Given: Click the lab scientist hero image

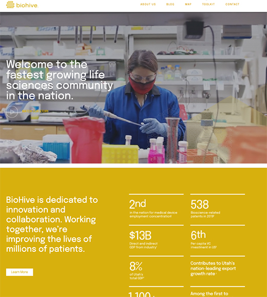Looking at the screenshot, I should [x=133, y=88].
